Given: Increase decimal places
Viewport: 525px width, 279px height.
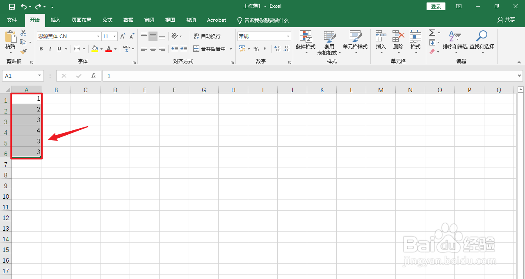Looking at the screenshot, I should click(278, 49).
